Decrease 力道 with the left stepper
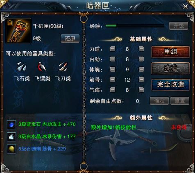Screen dimensions: 195x173 113,49
